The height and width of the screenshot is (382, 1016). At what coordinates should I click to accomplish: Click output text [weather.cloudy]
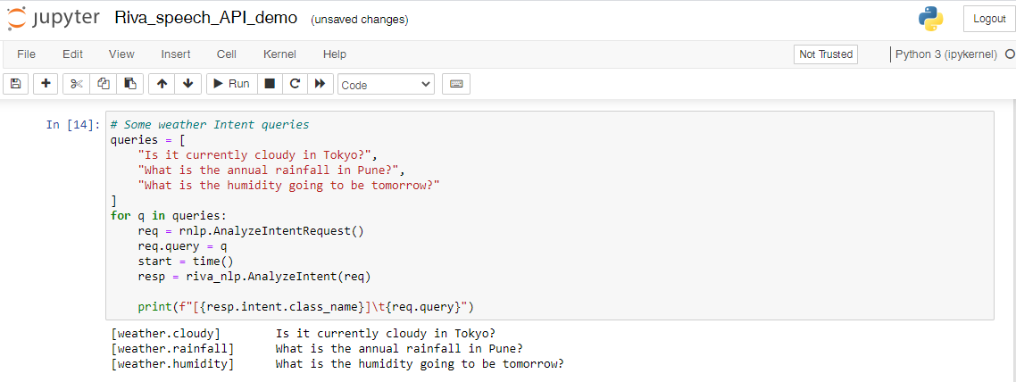pyautogui.click(x=165, y=334)
